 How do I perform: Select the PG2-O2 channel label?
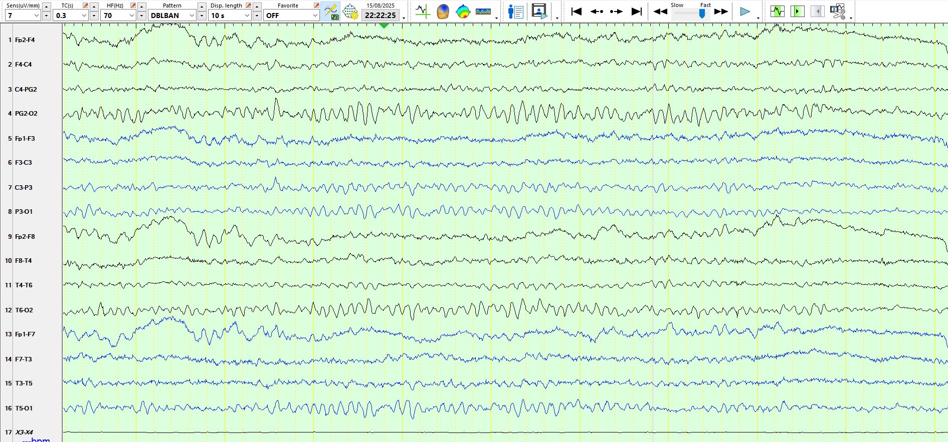[26, 114]
